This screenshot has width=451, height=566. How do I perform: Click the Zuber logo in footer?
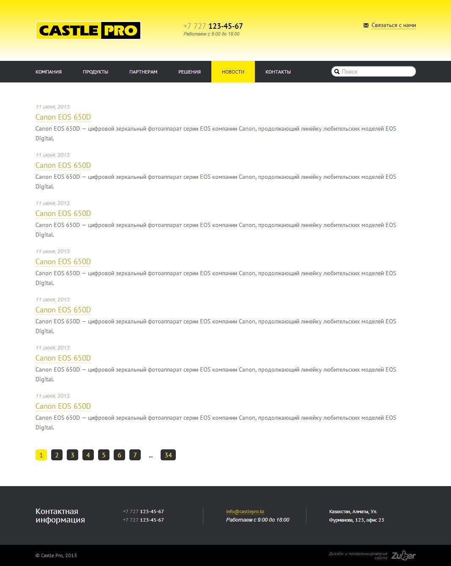403,555
